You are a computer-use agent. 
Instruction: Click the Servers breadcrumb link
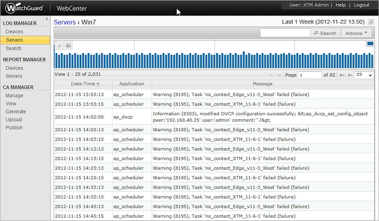pos(65,22)
